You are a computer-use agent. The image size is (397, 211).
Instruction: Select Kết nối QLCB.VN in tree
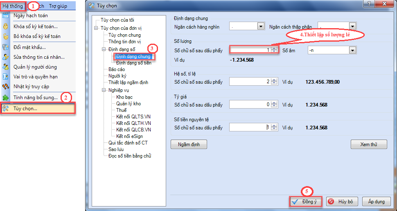pos(133,130)
